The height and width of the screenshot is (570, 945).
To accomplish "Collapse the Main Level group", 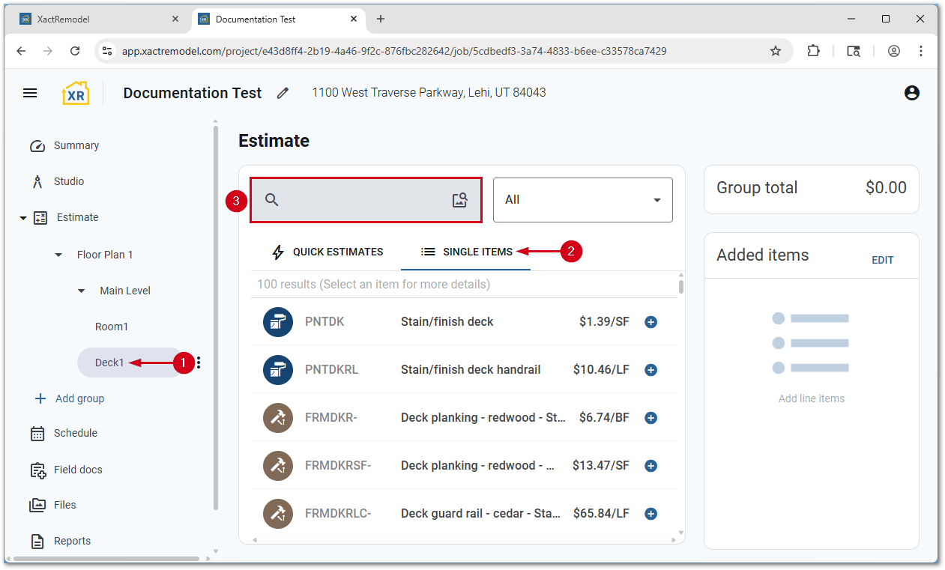I will [x=80, y=291].
